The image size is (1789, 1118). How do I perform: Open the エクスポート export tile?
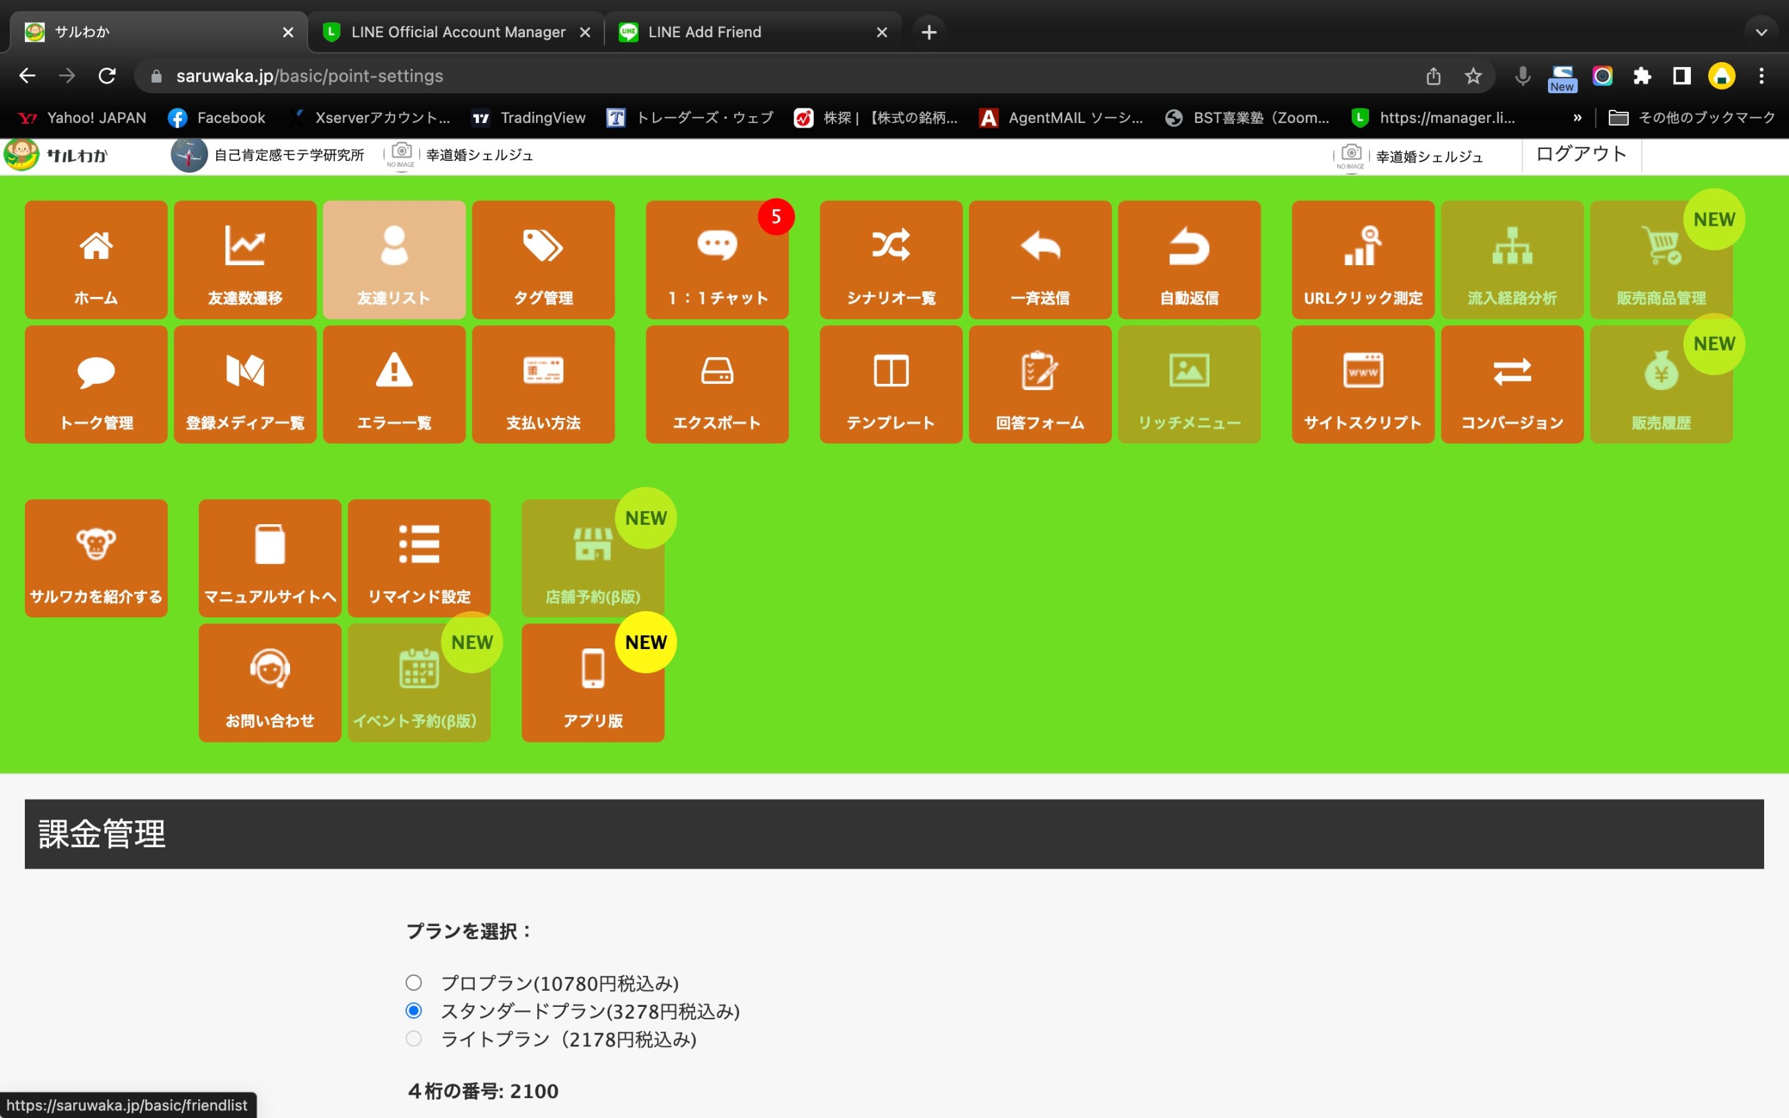click(718, 385)
